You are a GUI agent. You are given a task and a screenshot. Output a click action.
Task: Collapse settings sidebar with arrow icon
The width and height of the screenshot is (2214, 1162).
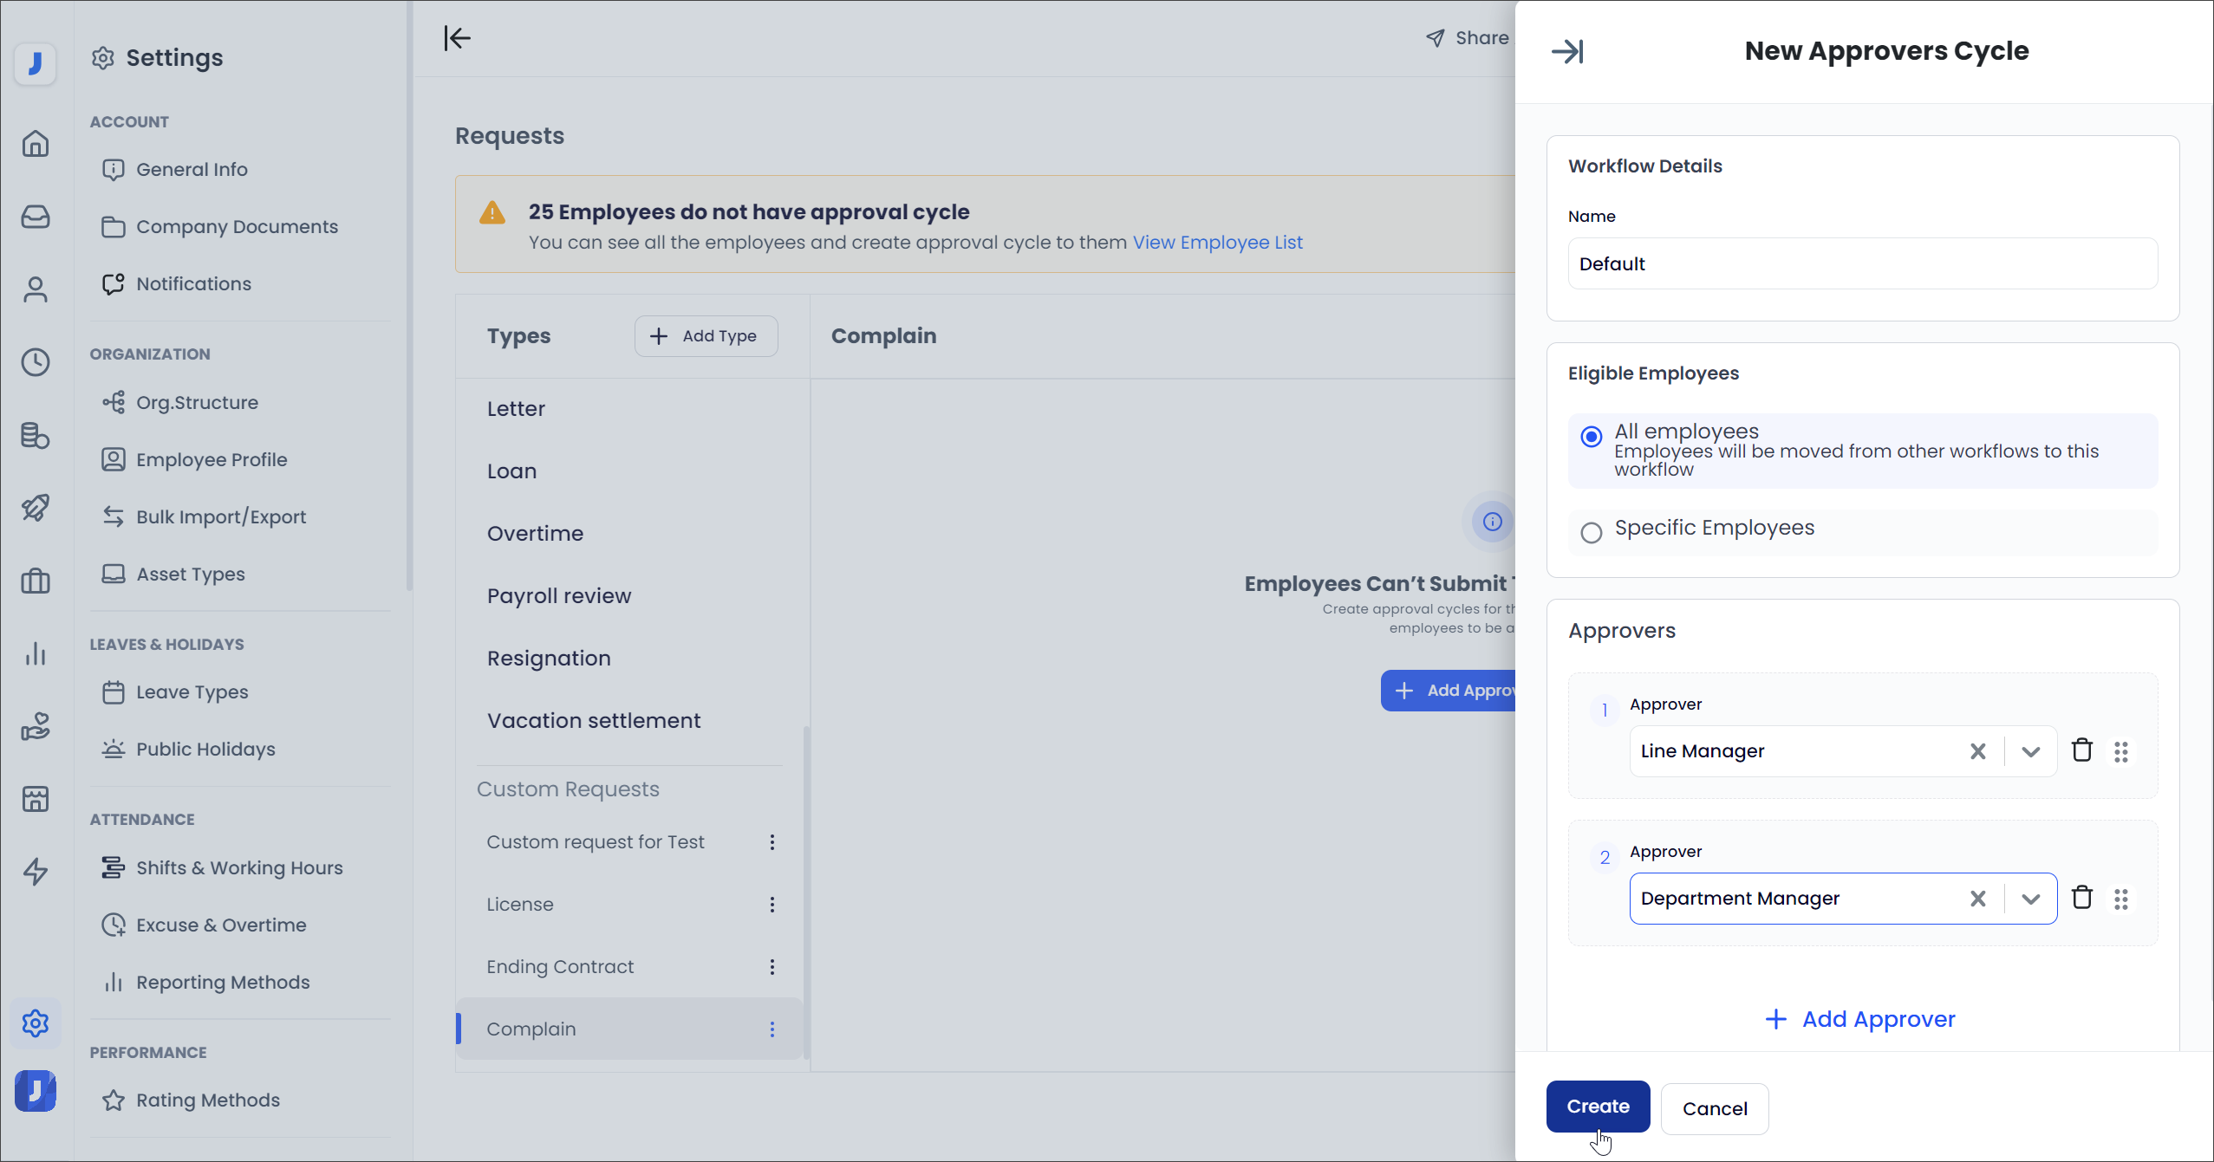(x=457, y=38)
